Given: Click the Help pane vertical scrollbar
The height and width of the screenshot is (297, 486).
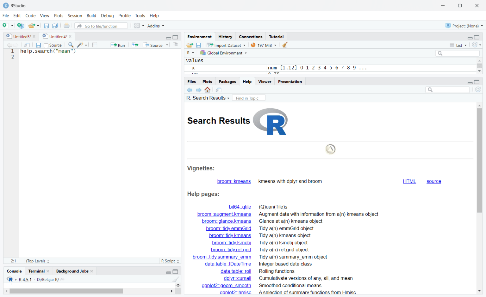Looking at the screenshot, I should [x=479, y=161].
